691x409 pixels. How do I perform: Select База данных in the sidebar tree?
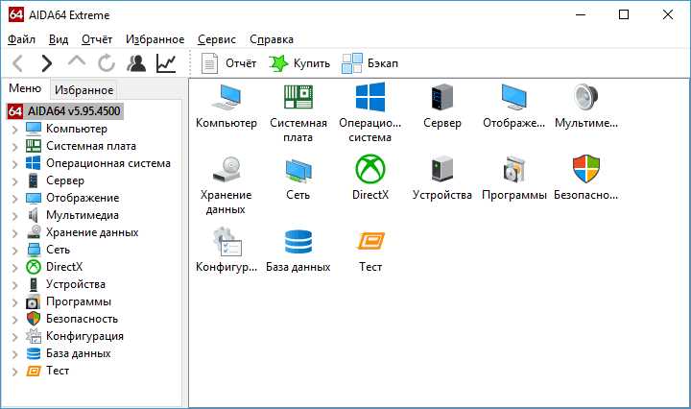tap(78, 353)
